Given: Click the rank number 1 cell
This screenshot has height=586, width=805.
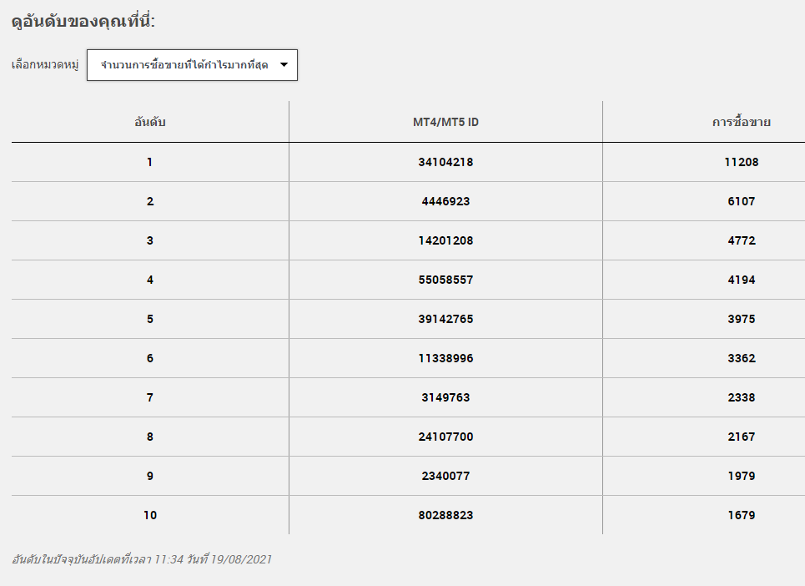Looking at the screenshot, I should click(149, 162).
